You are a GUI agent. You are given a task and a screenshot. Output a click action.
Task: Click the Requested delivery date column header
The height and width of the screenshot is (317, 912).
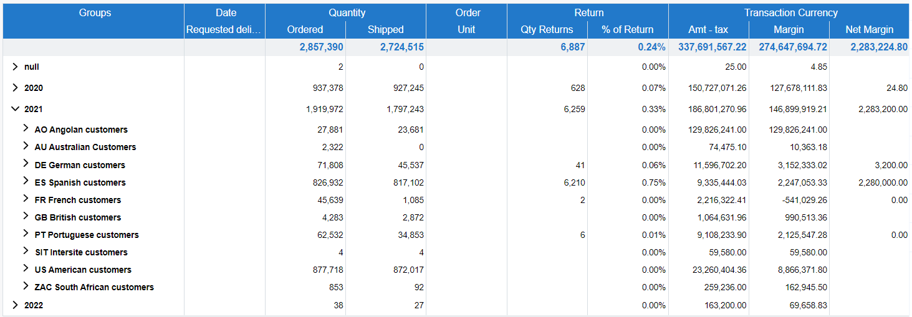pyautogui.click(x=224, y=29)
